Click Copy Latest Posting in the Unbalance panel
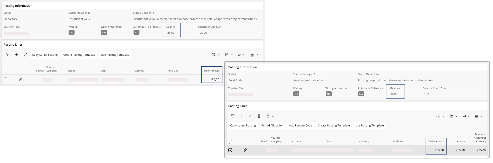 (45, 55)
